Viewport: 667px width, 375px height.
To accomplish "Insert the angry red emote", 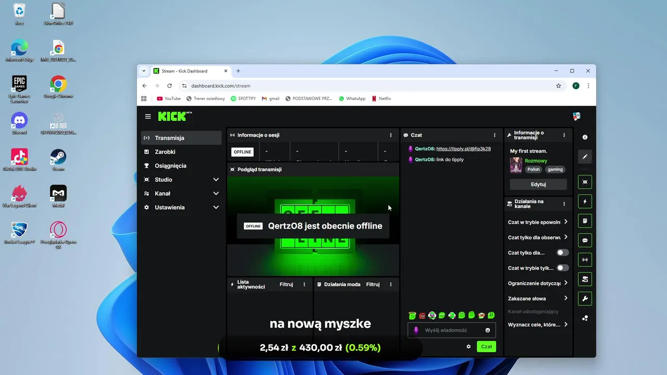I will point(422,316).
